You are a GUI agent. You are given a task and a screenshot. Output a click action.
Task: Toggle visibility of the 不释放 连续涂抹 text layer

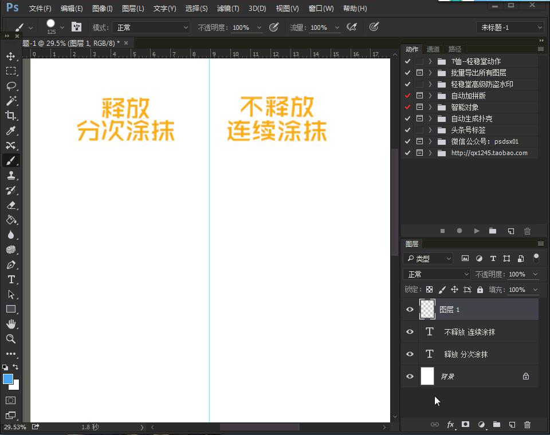(409, 331)
